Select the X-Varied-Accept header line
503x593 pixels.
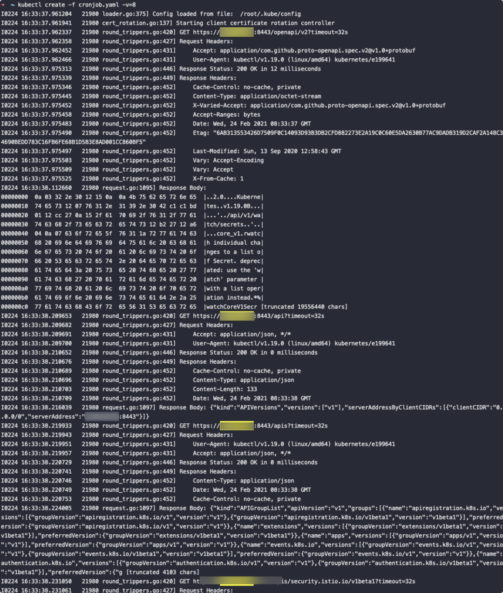319,105
